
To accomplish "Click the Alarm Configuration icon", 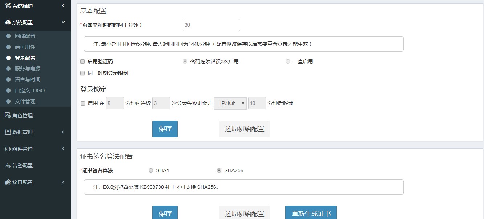I will (8, 165).
